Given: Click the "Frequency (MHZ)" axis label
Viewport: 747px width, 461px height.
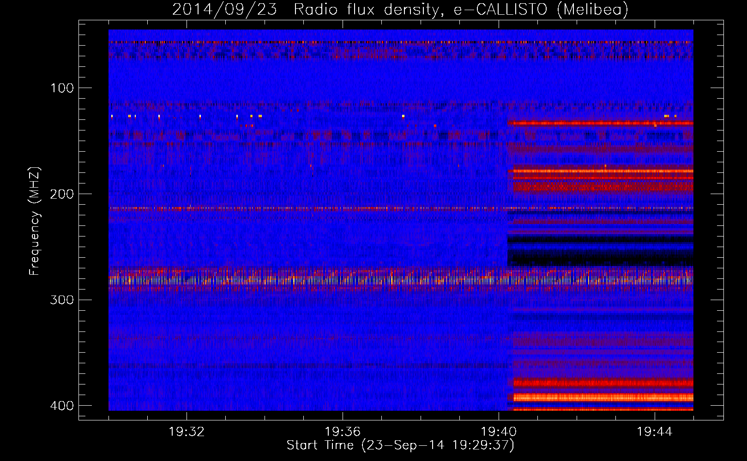Looking at the screenshot, I should click(35, 221).
